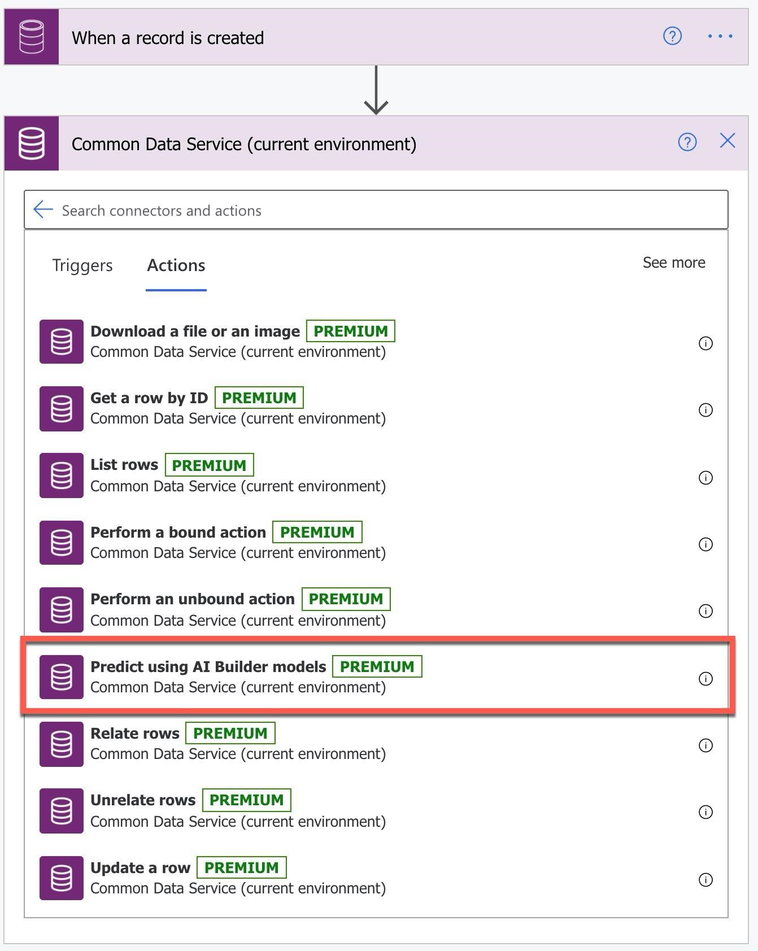Show info for Update a row action
758x951 pixels.
click(x=705, y=880)
